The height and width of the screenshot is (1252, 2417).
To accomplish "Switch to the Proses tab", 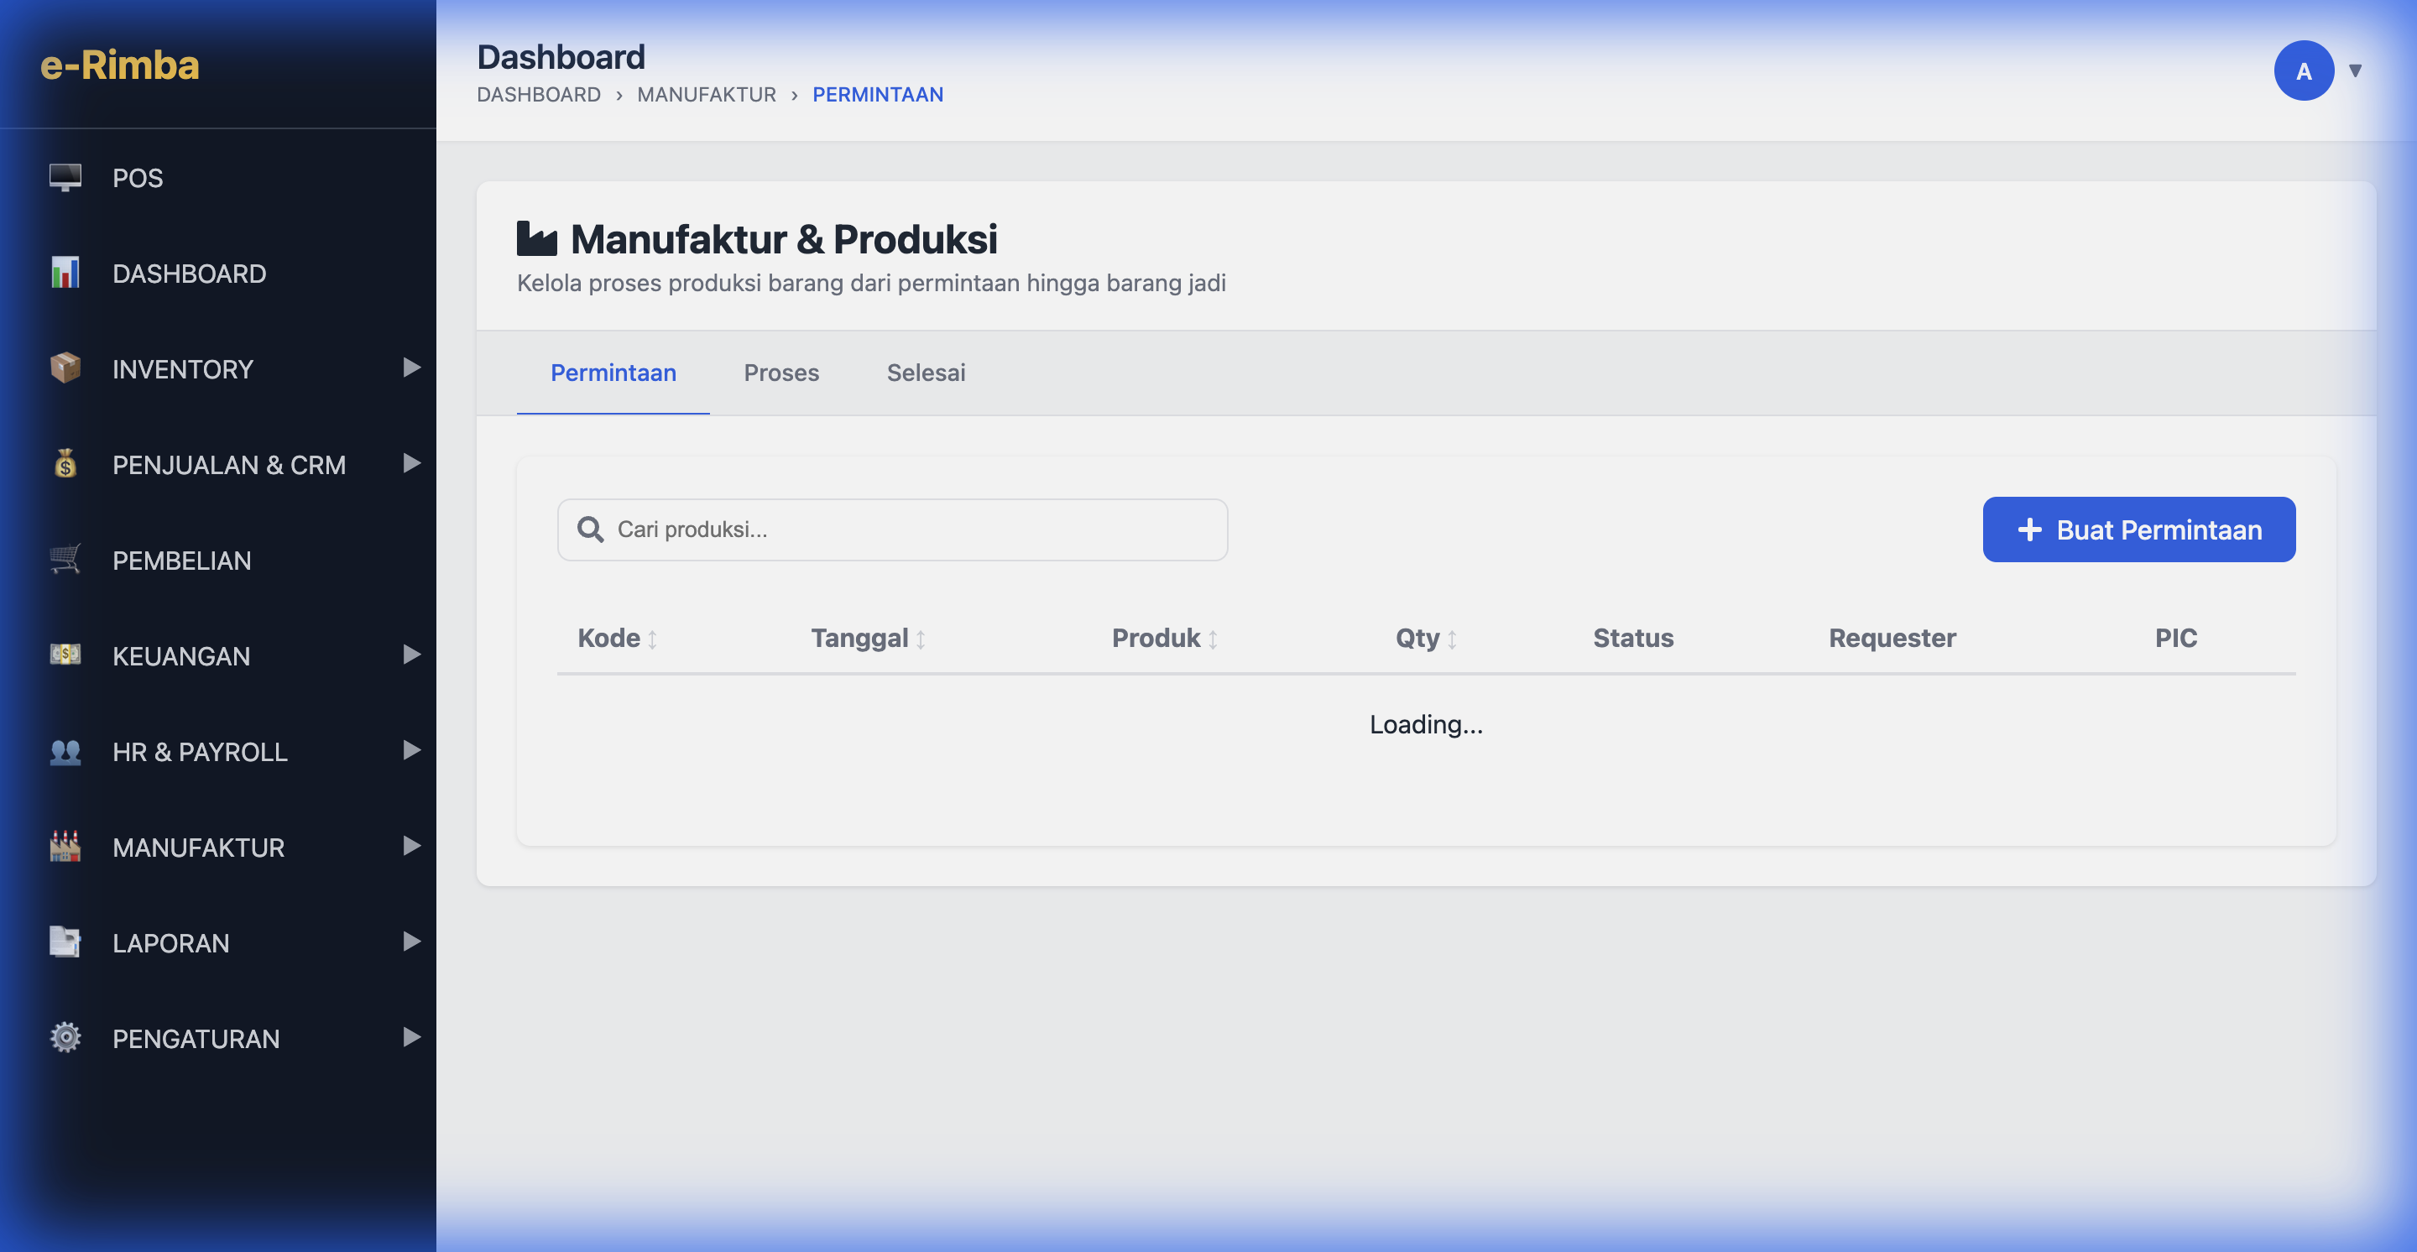I will pos(780,373).
